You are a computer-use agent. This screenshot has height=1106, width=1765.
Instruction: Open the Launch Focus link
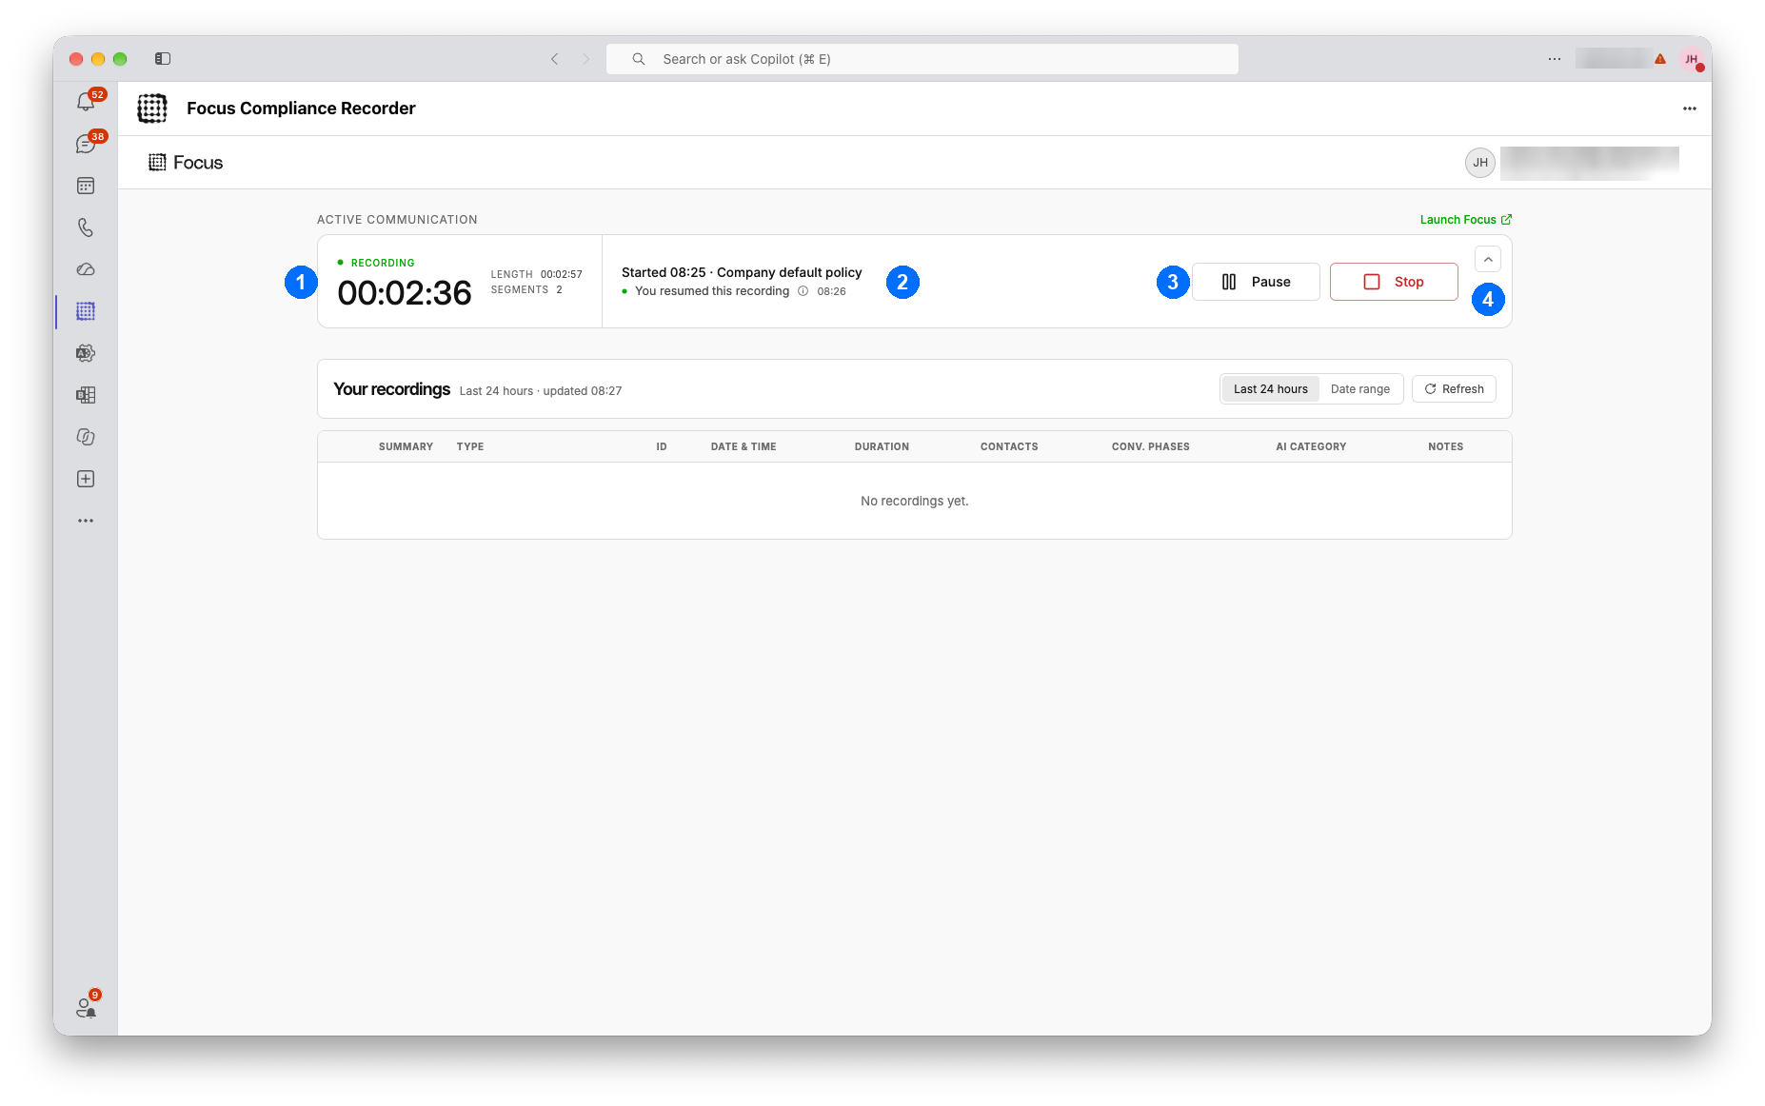click(1466, 220)
